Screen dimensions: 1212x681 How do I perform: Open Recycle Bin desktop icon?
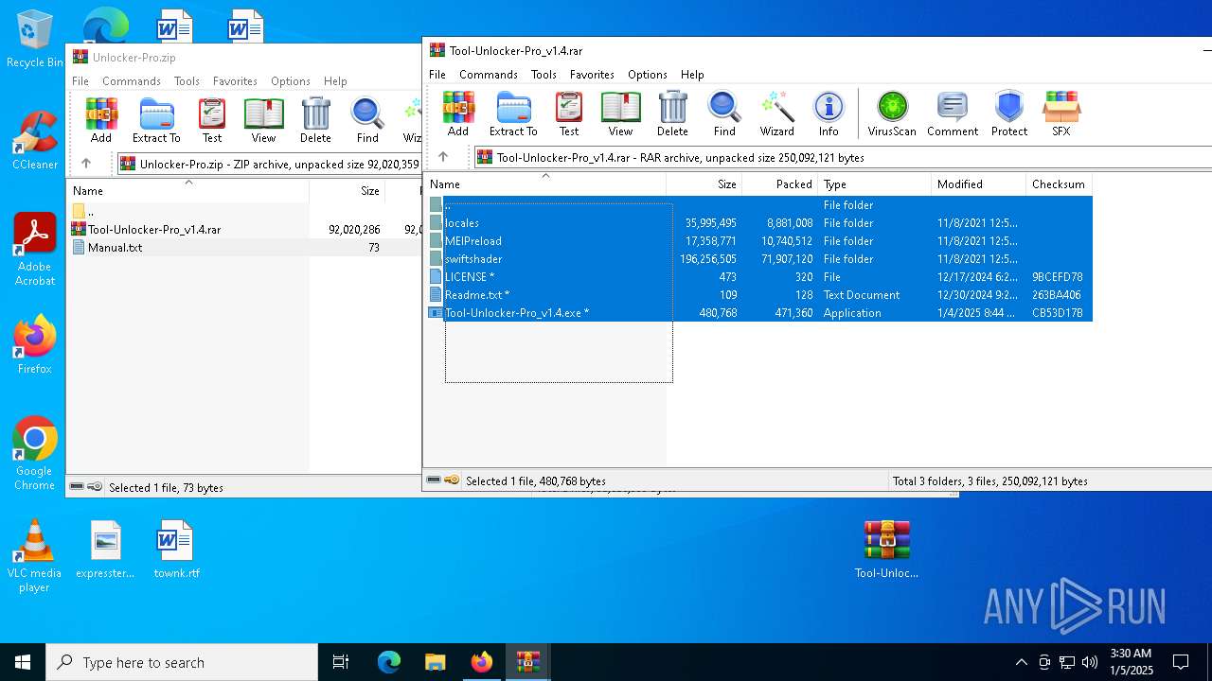[x=34, y=40]
